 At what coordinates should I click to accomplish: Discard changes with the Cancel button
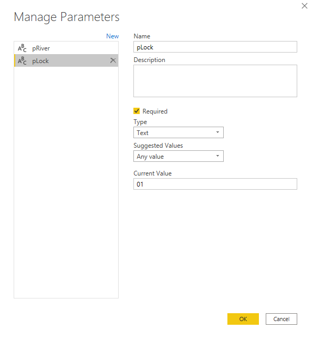[281, 319]
